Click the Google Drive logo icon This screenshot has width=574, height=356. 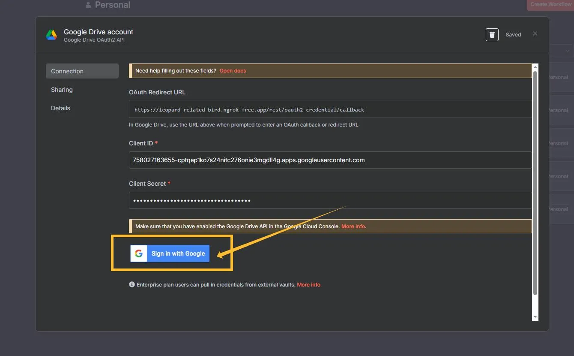point(51,35)
